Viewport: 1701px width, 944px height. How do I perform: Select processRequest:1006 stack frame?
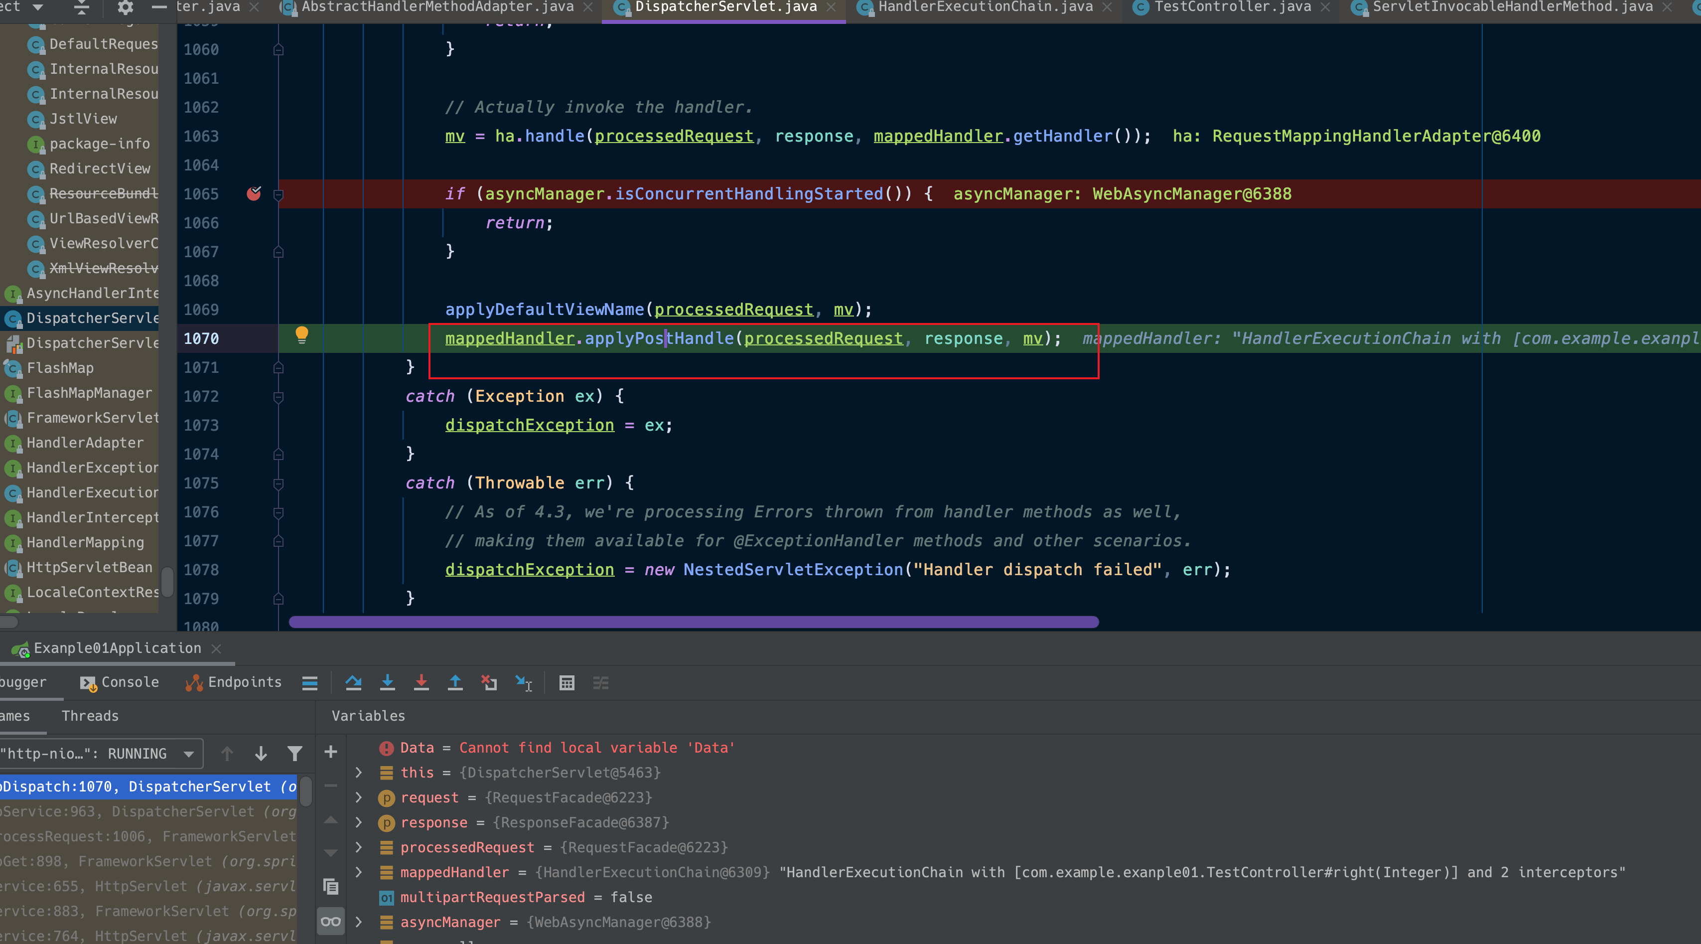pos(149,837)
